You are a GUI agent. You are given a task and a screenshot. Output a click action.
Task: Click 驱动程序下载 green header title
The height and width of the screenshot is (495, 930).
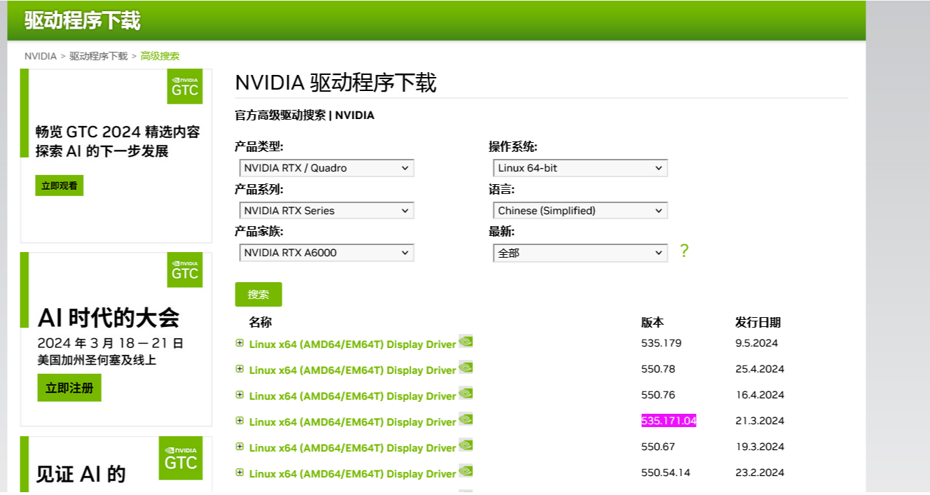coord(83,20)
